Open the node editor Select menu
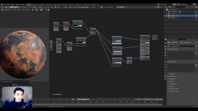Viewport: 198px width, 111px height. click(x=70, y=7)
